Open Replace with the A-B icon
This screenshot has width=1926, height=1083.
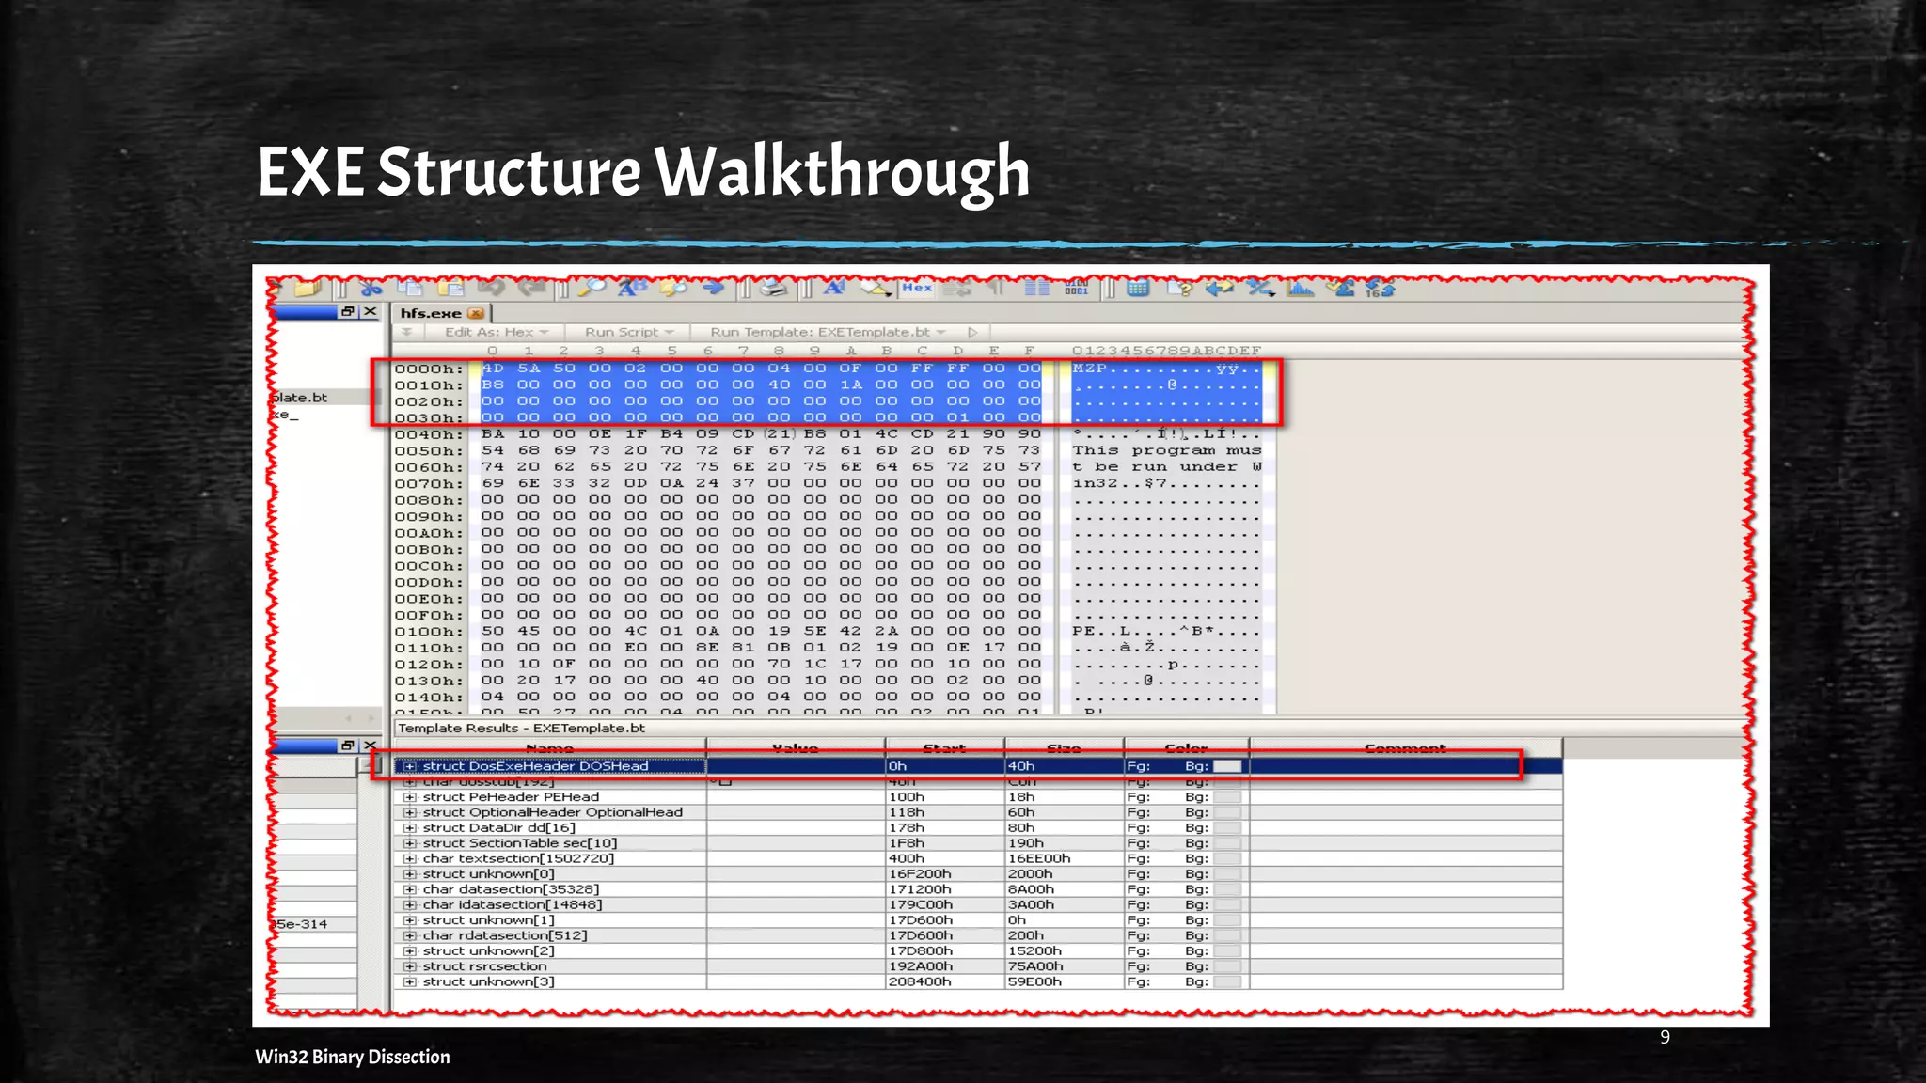632,288
